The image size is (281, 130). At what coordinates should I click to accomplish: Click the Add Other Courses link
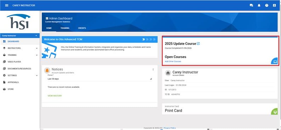[x=173, y=61]
